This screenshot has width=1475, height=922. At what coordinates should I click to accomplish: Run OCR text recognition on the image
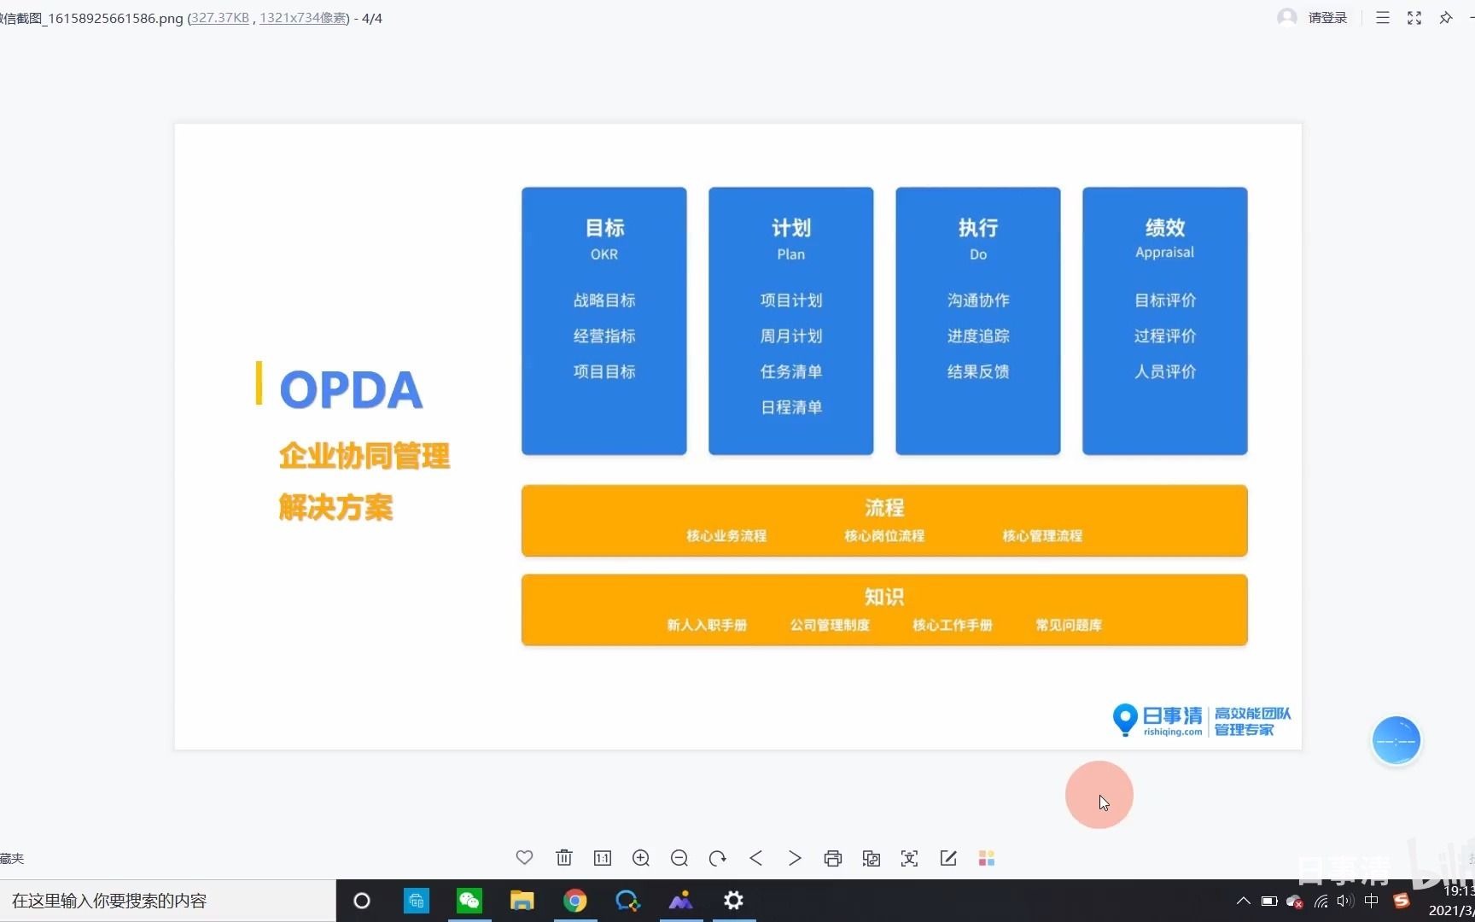click(x=909, y=858)
